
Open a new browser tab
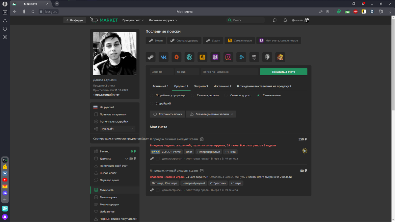point(57,4)
